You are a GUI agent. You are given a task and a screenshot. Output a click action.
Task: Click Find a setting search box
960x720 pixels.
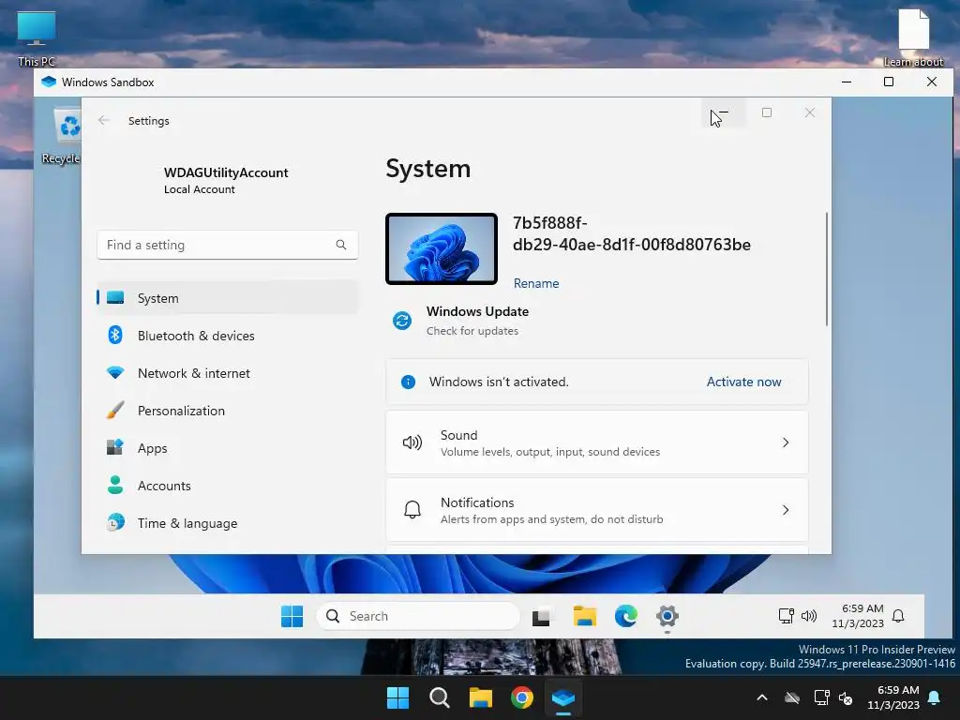(228, 245)
